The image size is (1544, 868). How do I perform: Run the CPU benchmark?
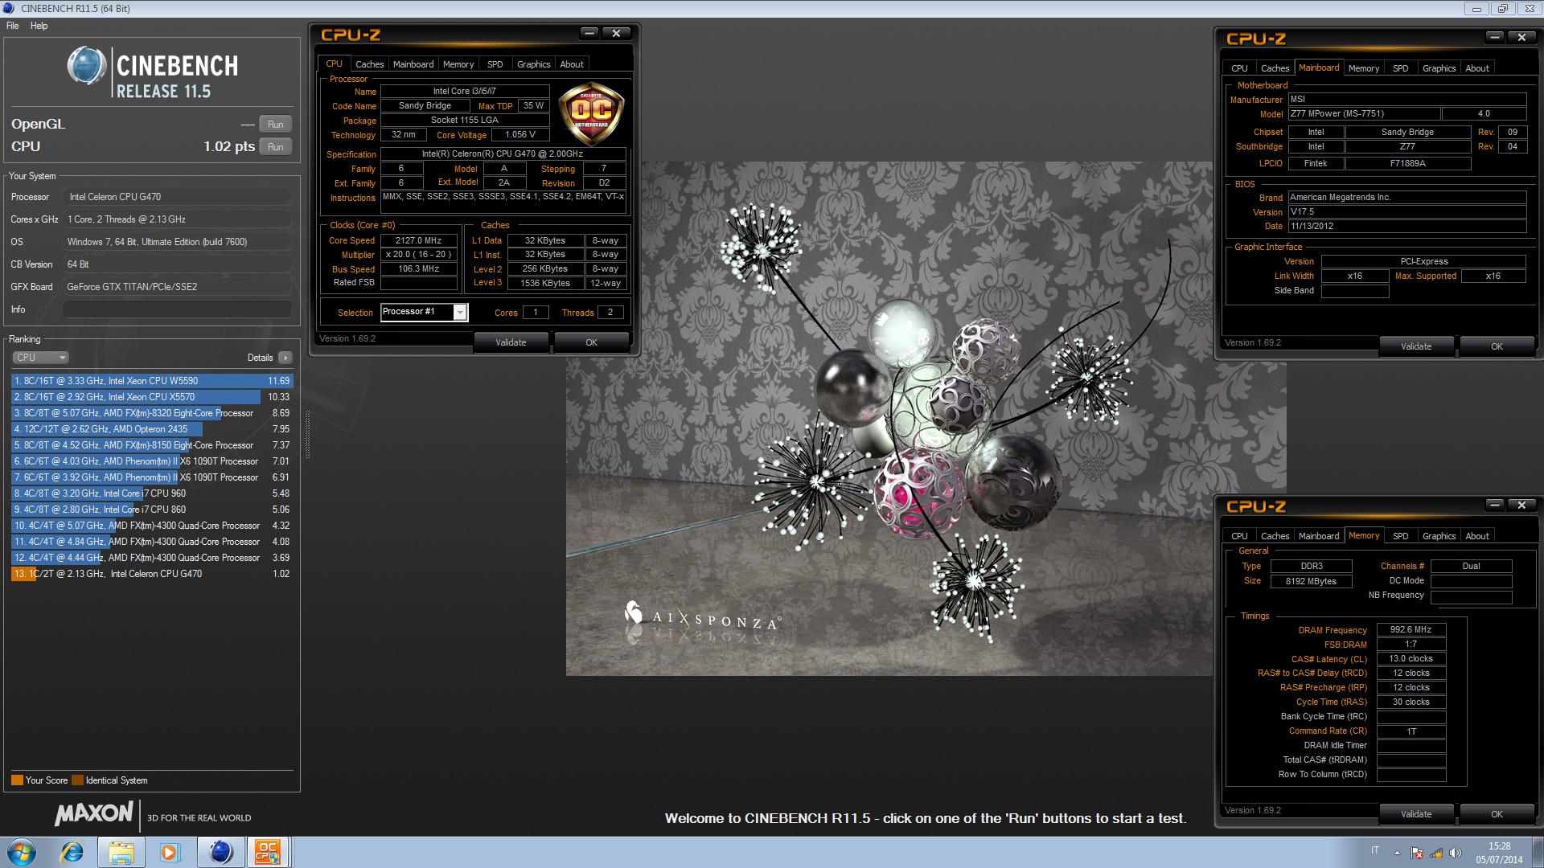pyautogui.click(x=275, y=147)
